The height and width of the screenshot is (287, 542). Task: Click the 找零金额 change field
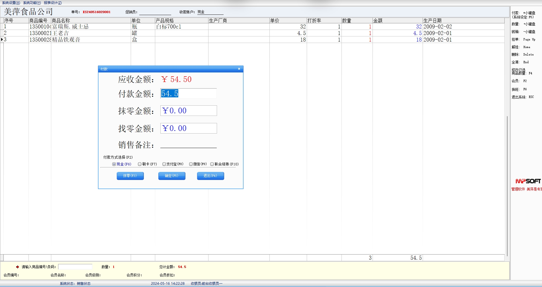tap(188, 128)
